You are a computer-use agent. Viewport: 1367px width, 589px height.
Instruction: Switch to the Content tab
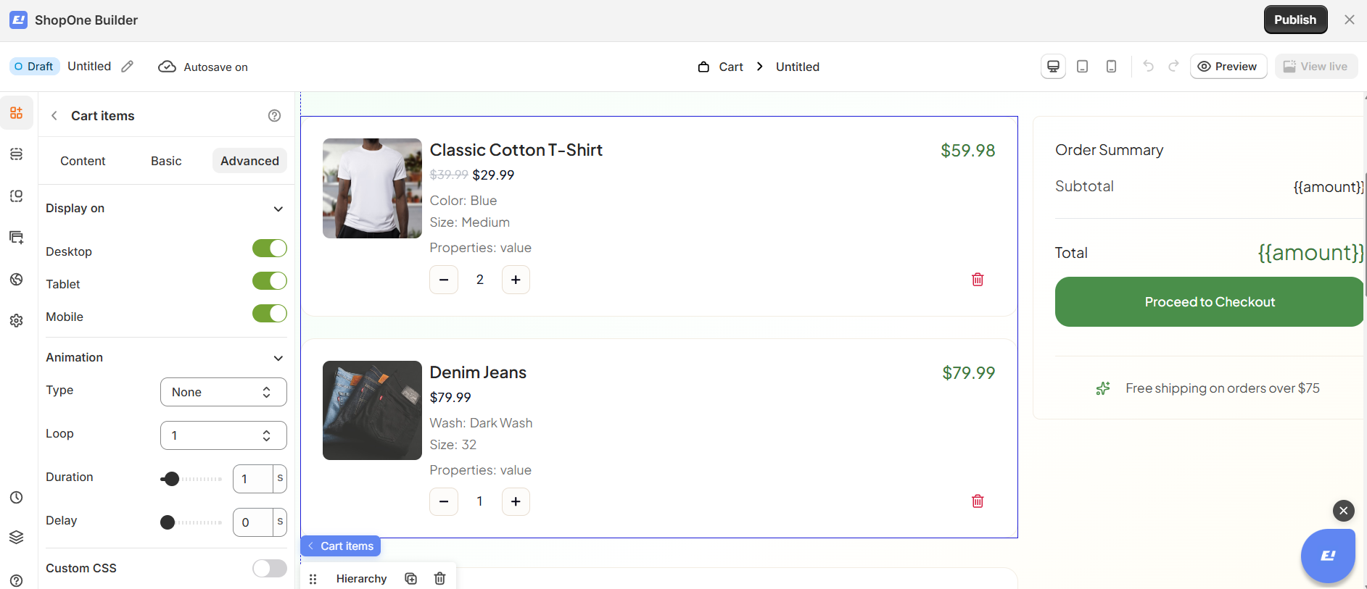coord(83,161)
